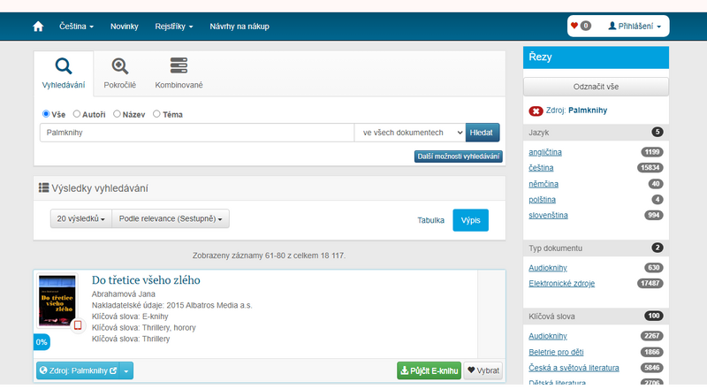
Task: Select the Téma radio option
Action: coord(156,114)
